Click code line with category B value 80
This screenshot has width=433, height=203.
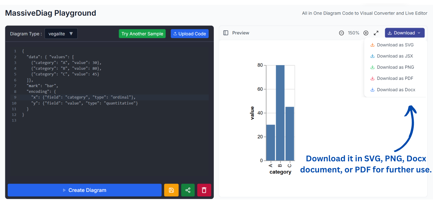tap(66, 68)
